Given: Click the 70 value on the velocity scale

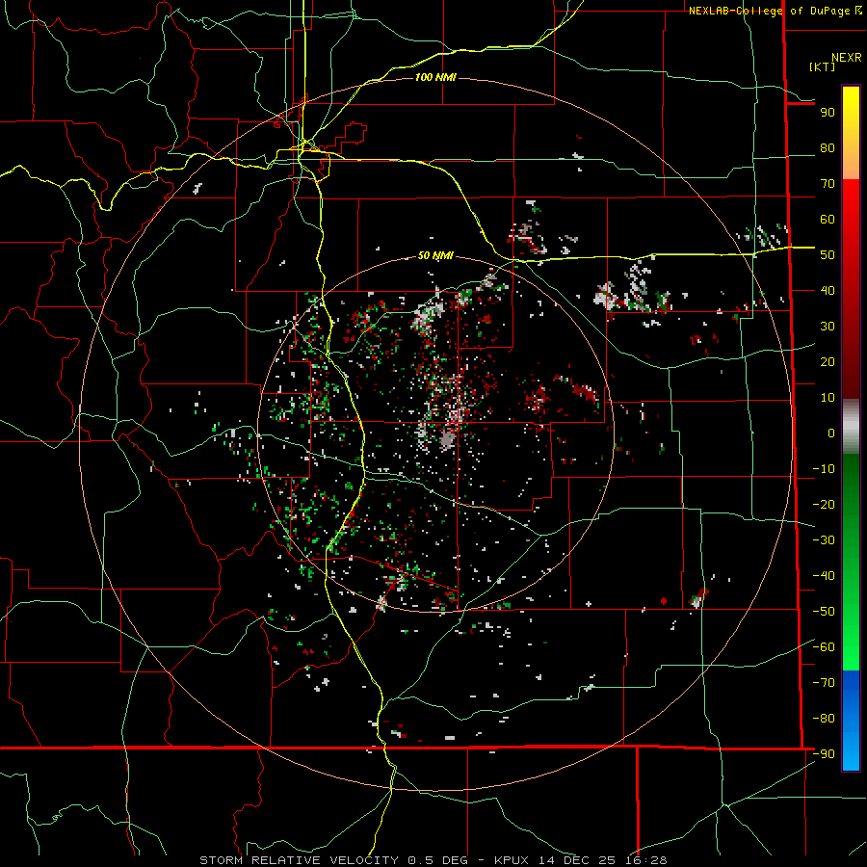Looking at the screenshot, I should (828, 184).
